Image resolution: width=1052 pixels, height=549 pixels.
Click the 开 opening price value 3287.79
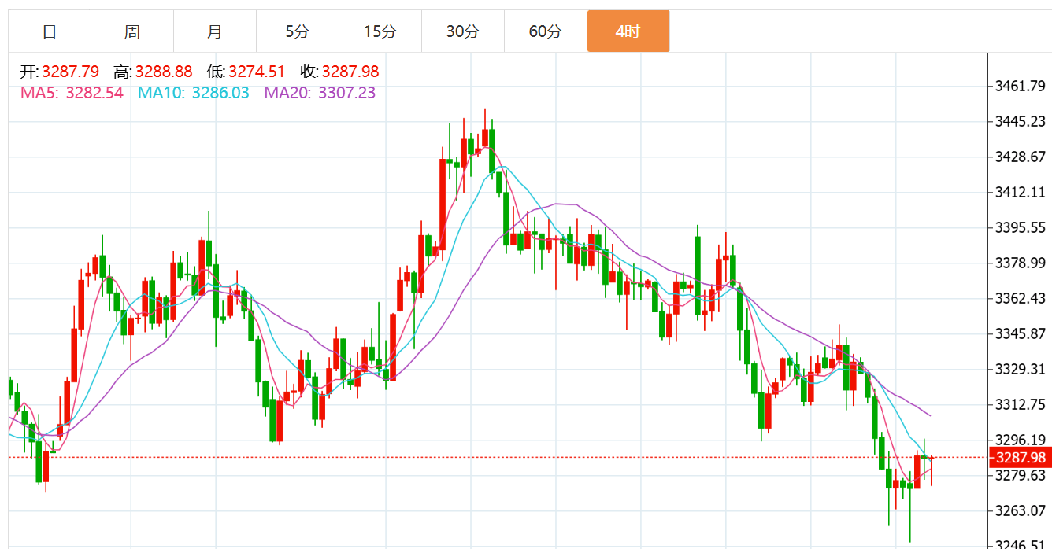pos(70,72)
